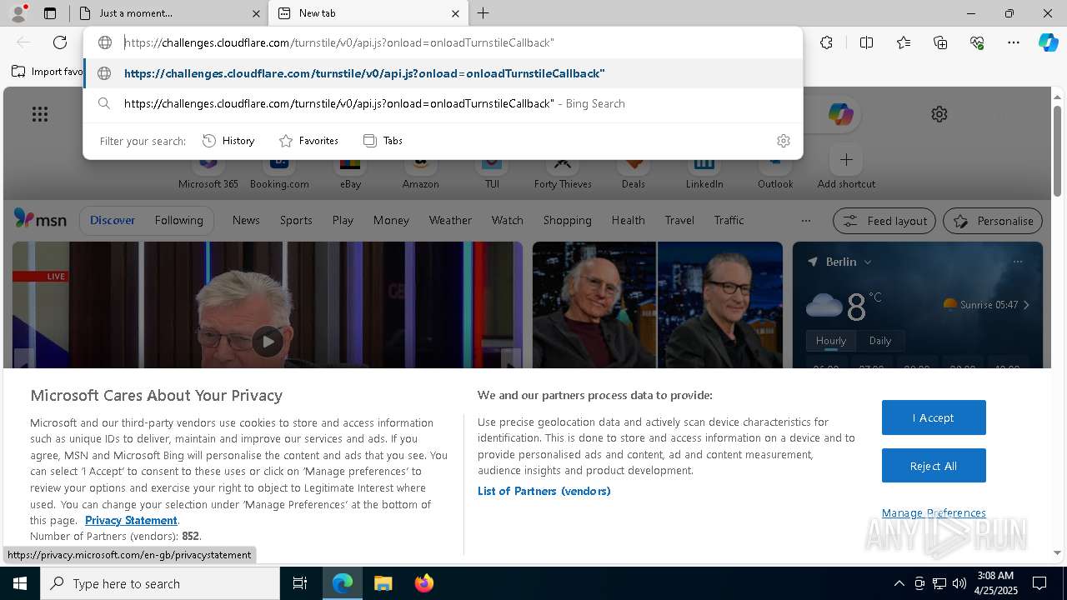Open Browser essentials heart icon
Viewport: 1067px width, 600px height.
[x=977, y=42]
